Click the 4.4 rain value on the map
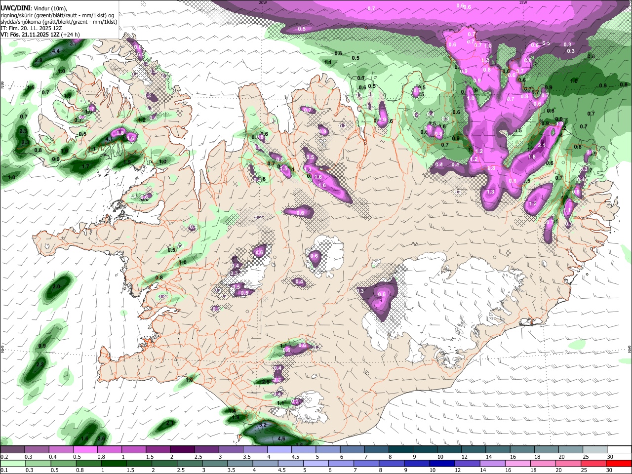This screenshot has height=474, width=632. pyautogui.click(x=56, y=51)
